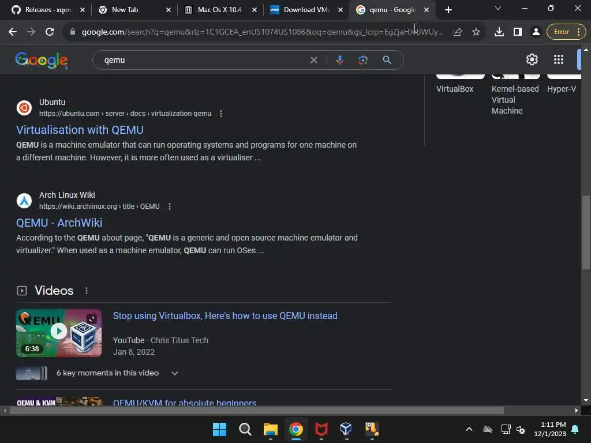Go back to the previous page
This screenshot has height=443, width=591.
pos(13,32)
